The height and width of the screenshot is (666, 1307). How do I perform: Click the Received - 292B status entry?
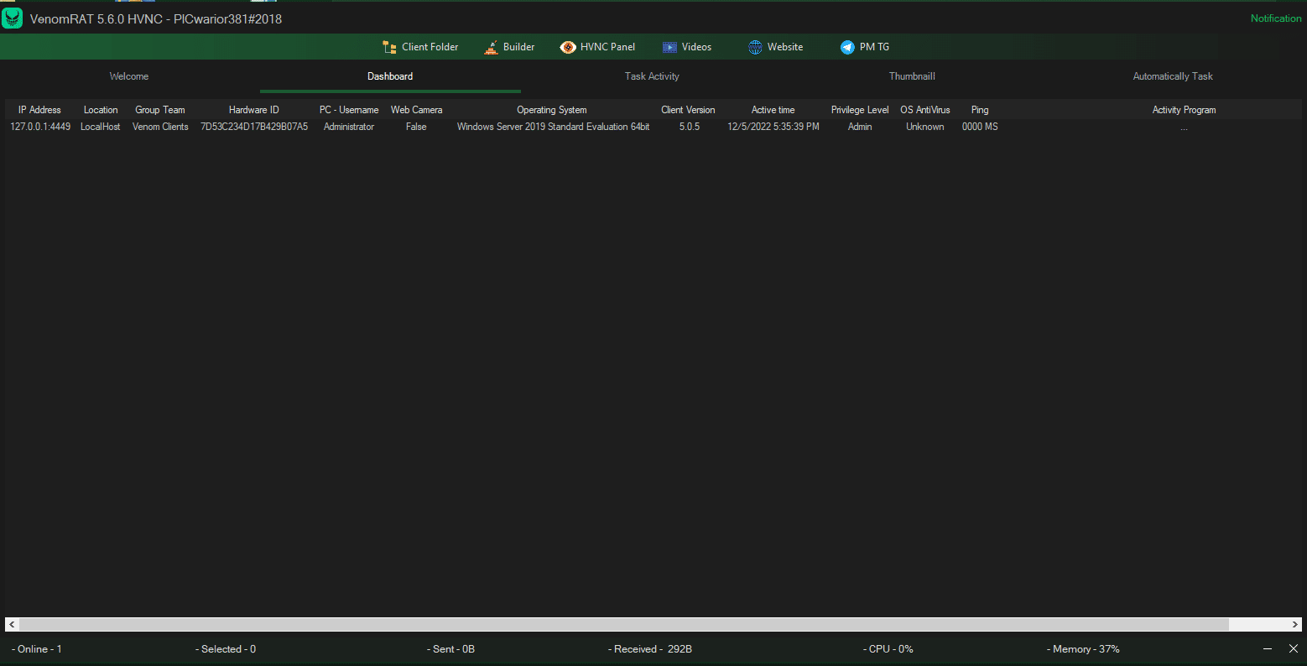pos(650,649)
